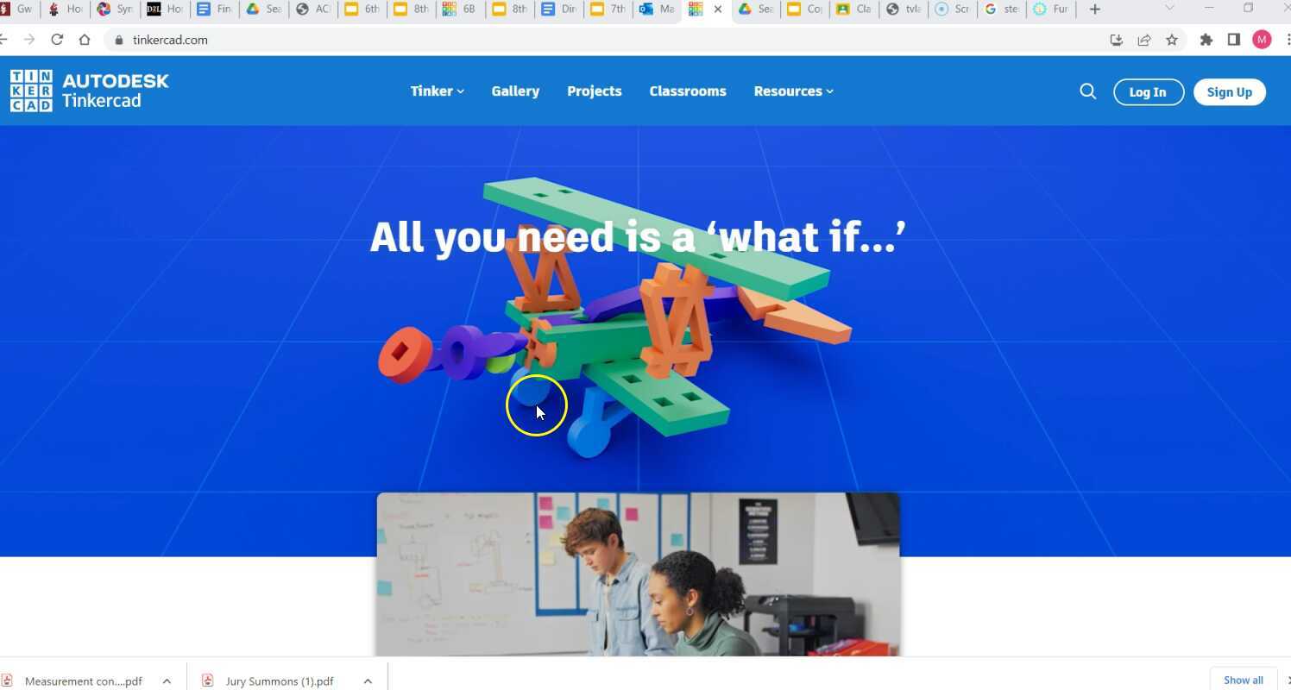The width and height of the screenshot is (1291, 690).
Task: Click the install-site icon in the address bar
Action: coord(1116,40)
